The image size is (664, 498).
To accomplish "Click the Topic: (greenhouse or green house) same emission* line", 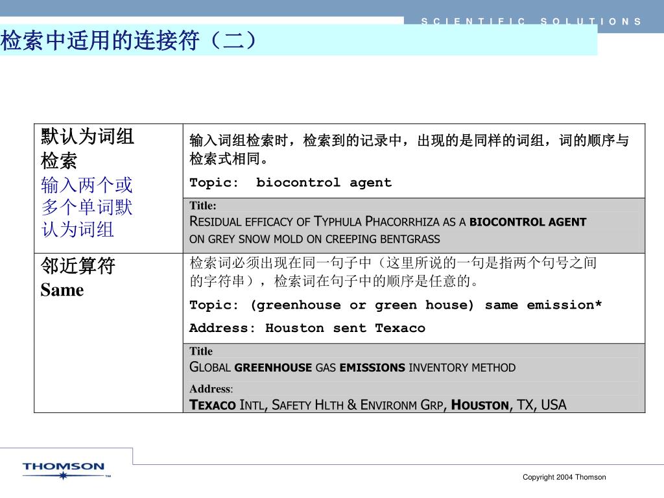I will pyautogui.click(x=396, y=305).
